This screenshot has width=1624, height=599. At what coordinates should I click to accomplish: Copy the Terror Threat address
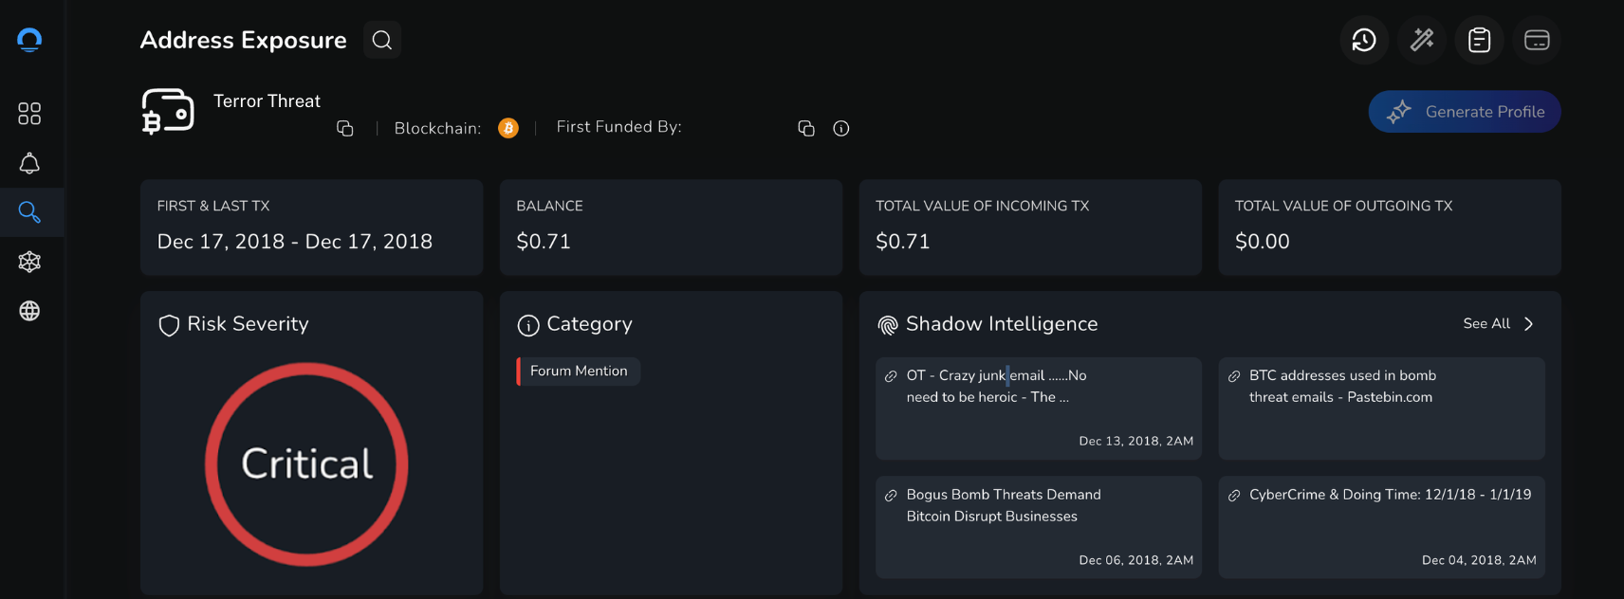[345, 129]
